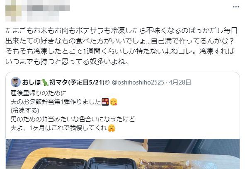This screenshot has height=169, width=245.
Task: Click the blurred profile avatar of tweet author
Action: click(13, 11)
